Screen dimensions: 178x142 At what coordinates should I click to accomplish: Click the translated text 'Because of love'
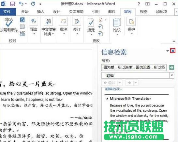point(122,105)
